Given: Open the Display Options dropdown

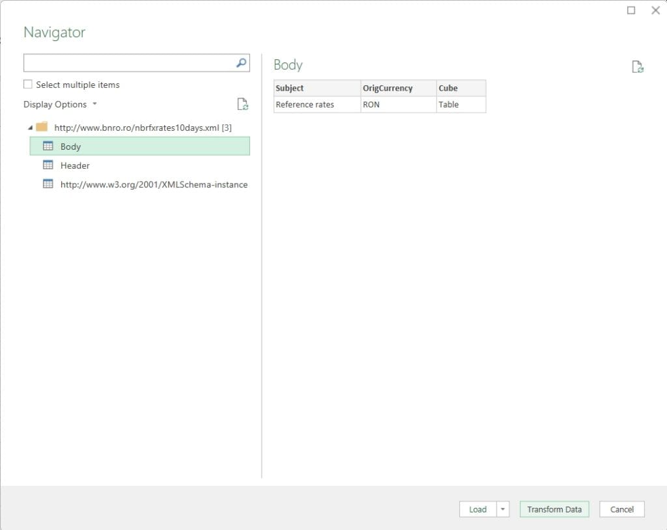Looking at the screenshot, I should (60, 104).
